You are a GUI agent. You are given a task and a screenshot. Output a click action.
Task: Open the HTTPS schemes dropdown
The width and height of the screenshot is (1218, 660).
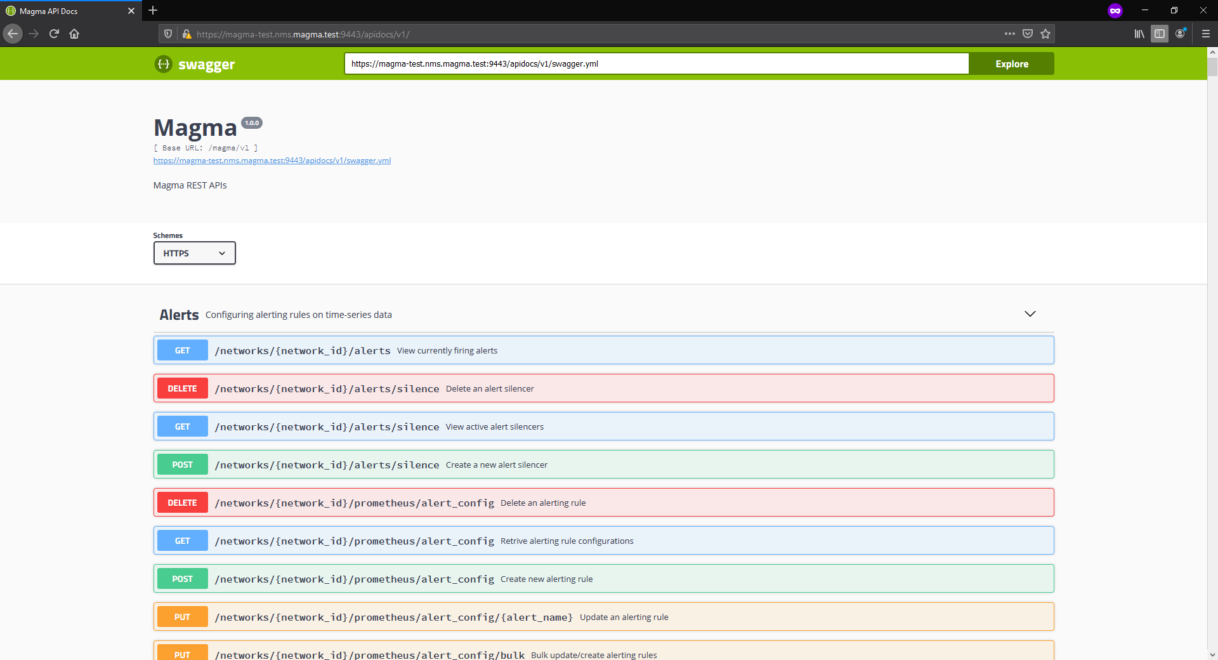pos(195,253)
